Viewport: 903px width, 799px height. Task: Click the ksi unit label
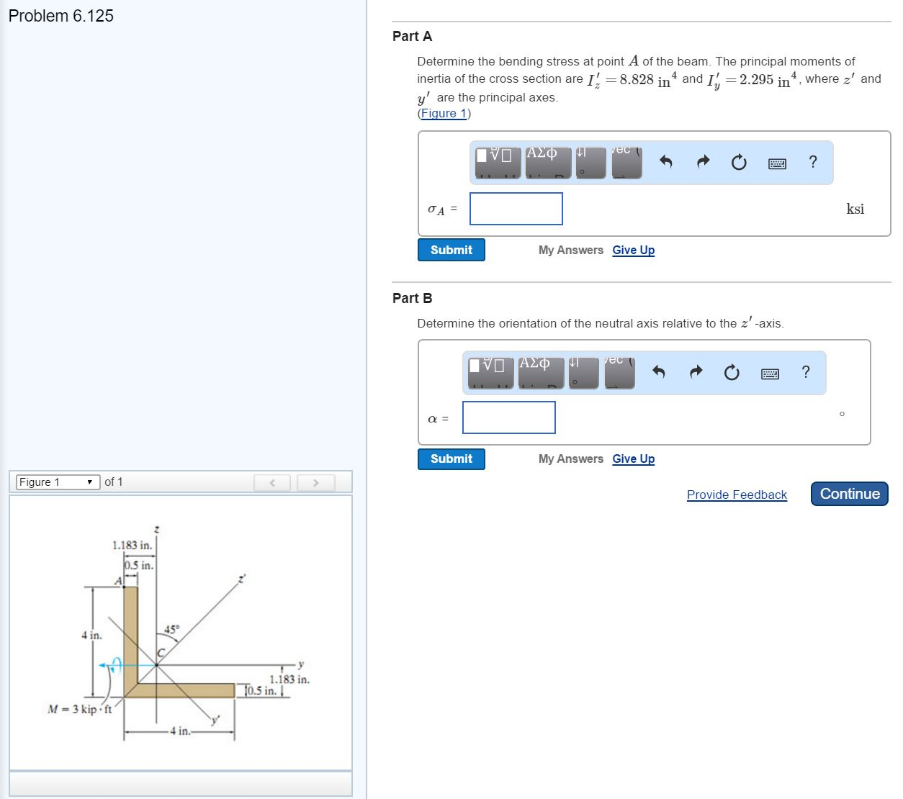point(855,209)
